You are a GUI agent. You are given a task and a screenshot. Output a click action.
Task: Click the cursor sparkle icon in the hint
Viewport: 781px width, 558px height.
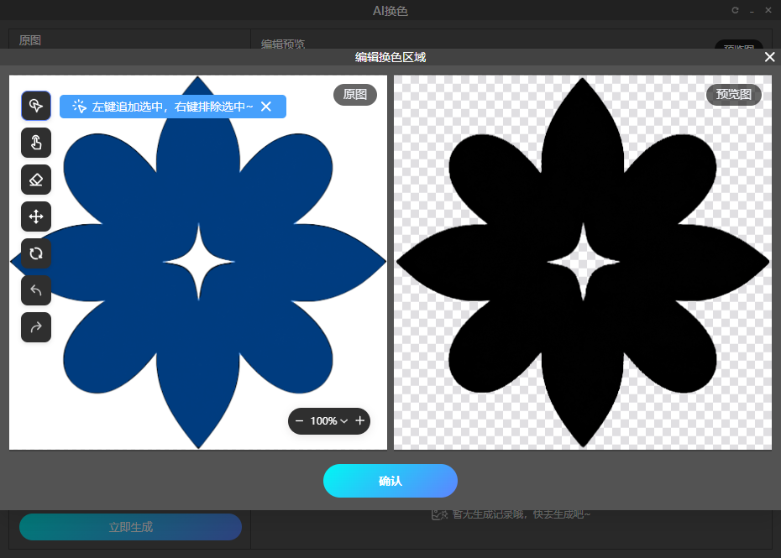tap(79, 106)
